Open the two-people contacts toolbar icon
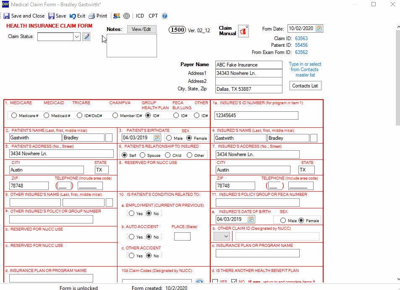 (x=117, y=16)
